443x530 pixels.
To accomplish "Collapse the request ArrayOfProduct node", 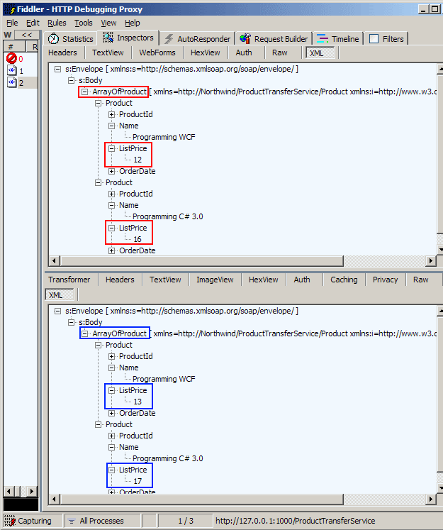I will point(85,92).
